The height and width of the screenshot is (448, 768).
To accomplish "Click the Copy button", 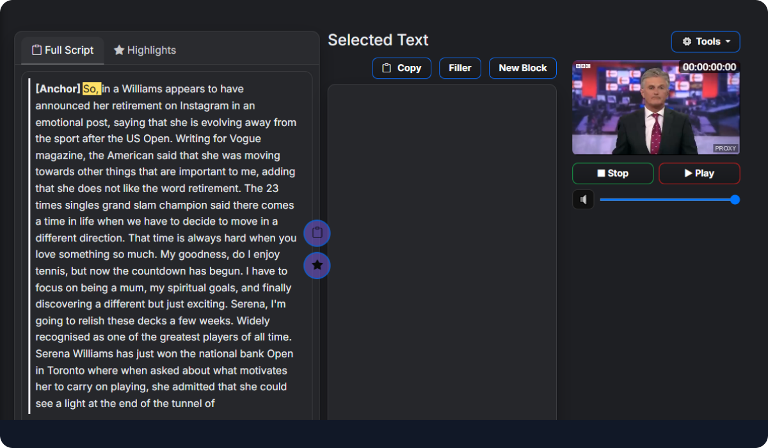I will 401,68.
